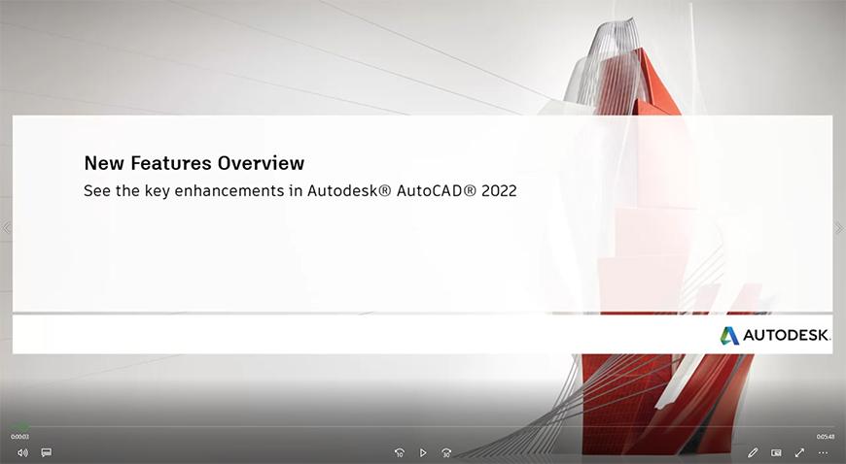This screenshot has width=846, height=464.
Task: Skip back 10 seconds
Action: [x=400, y=452]
